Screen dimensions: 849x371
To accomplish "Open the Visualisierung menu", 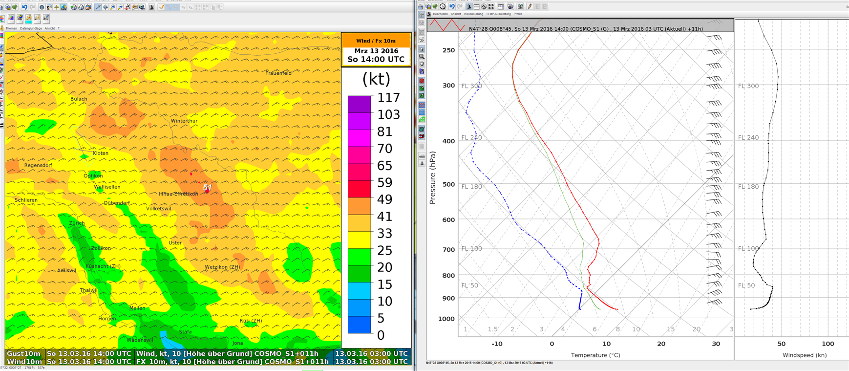I will 473,14.
